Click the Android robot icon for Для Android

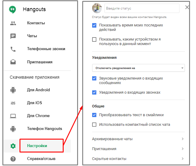point(13,90)
